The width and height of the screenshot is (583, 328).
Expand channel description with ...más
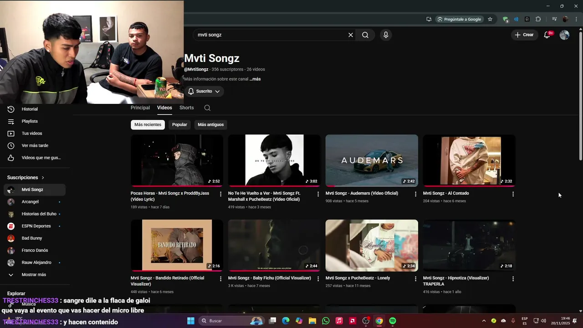coord(255,79)
